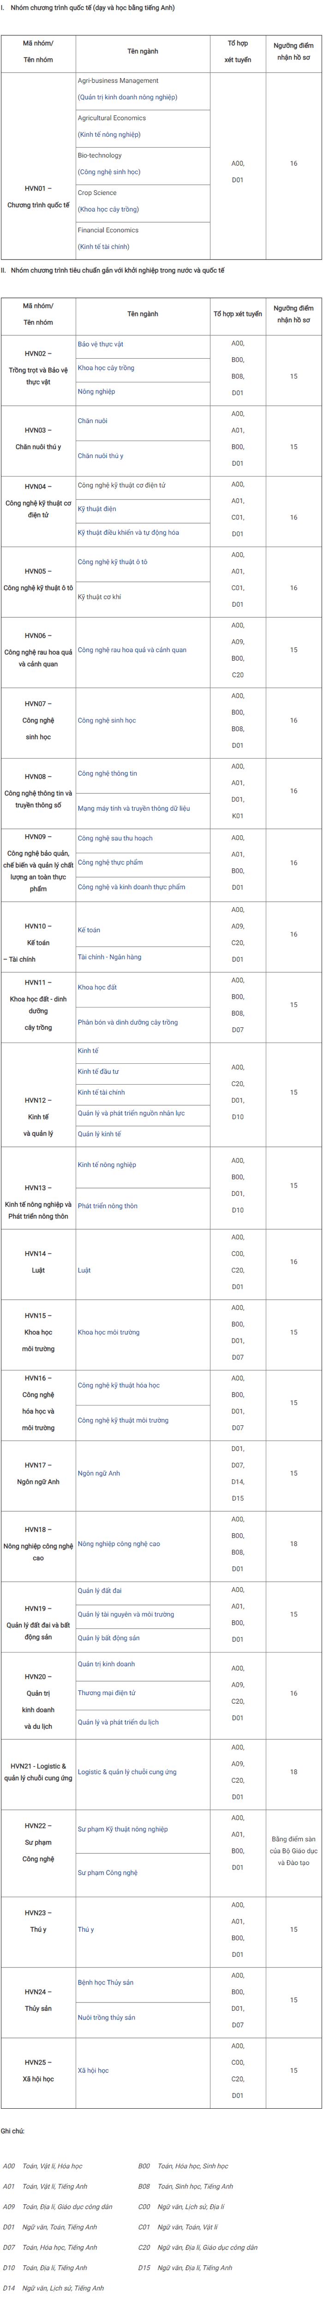Select the Luật program link

[x=84, y=1270]
